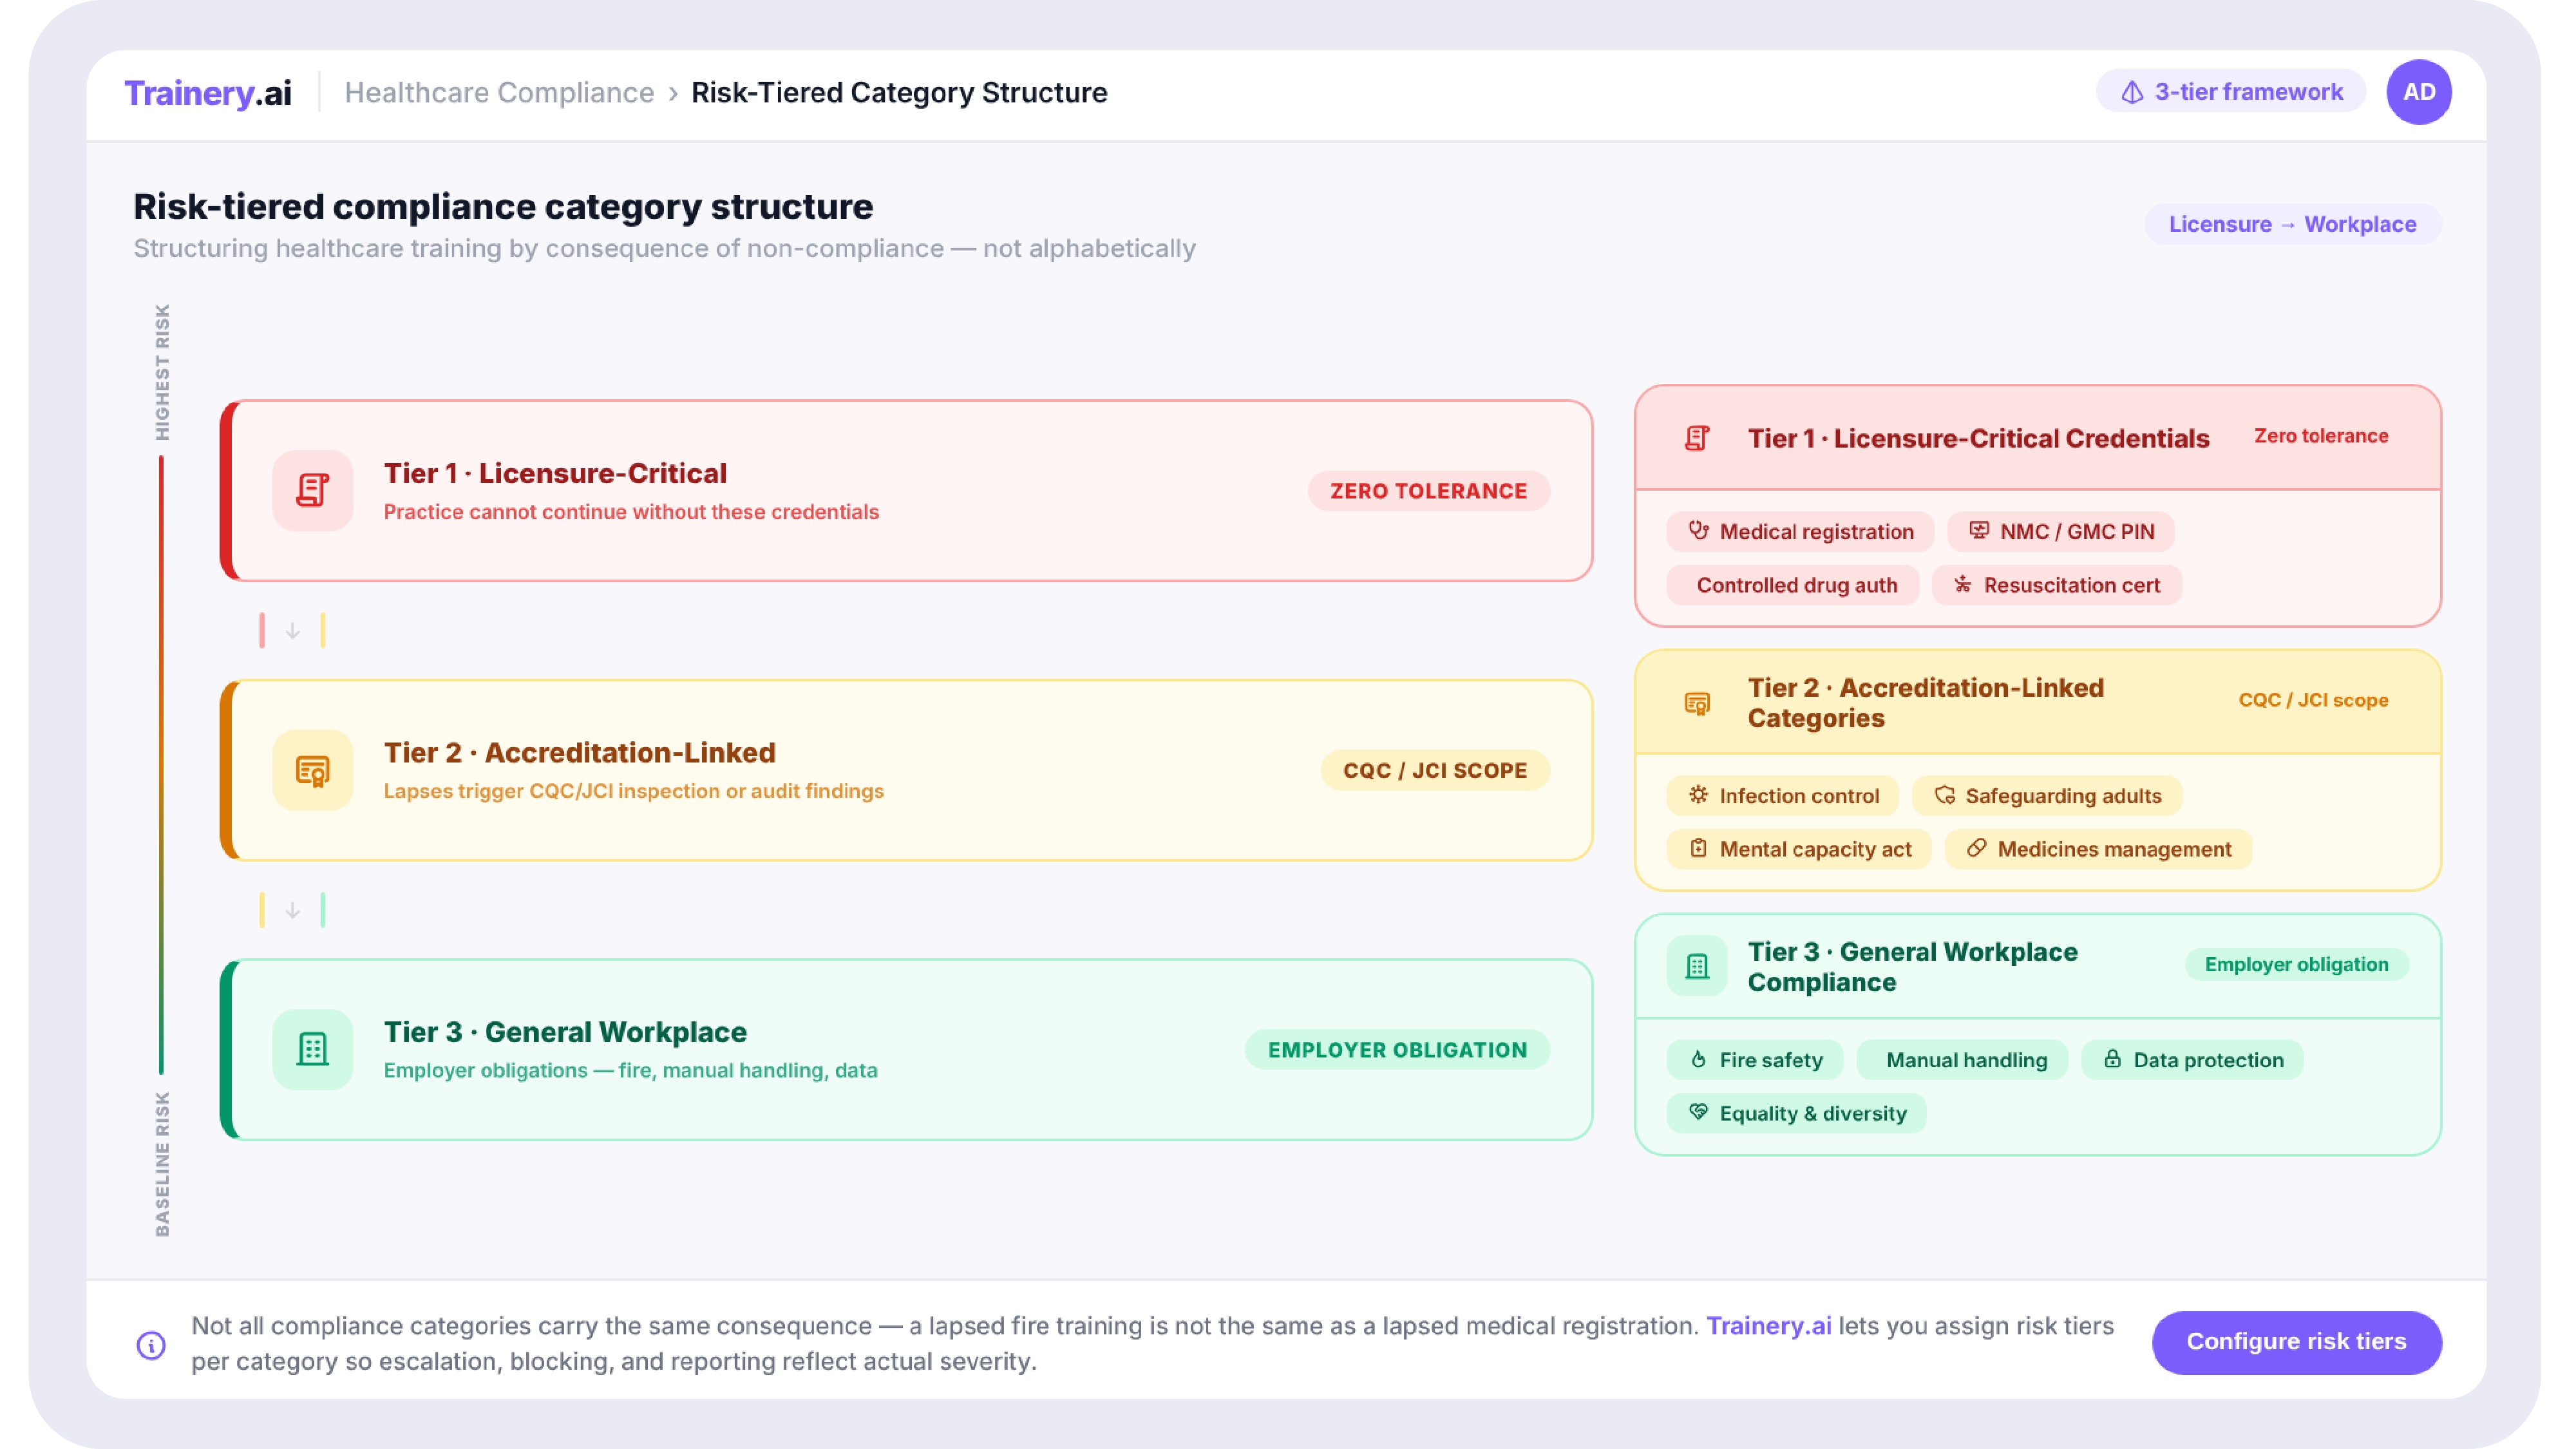Click the pill icon on Medicines management
Screen dimensions: 2576x1449
(1976, 848)
